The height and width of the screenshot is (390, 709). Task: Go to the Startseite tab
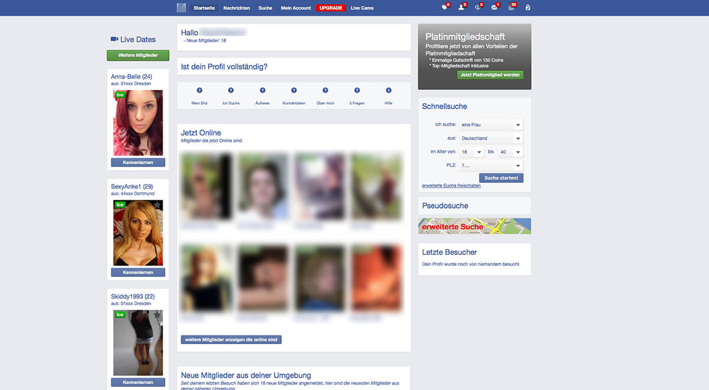[205, 8]
